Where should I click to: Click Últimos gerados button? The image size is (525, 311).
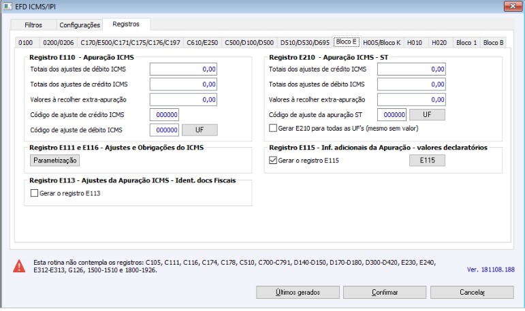coord(298,292)
